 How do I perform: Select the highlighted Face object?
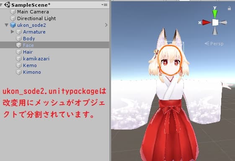pyautogui.click(x=54, y=45)
